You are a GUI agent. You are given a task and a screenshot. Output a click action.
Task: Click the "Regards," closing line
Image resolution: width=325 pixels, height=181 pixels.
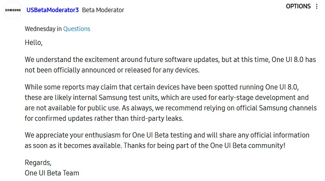click(x=38, y=162)
